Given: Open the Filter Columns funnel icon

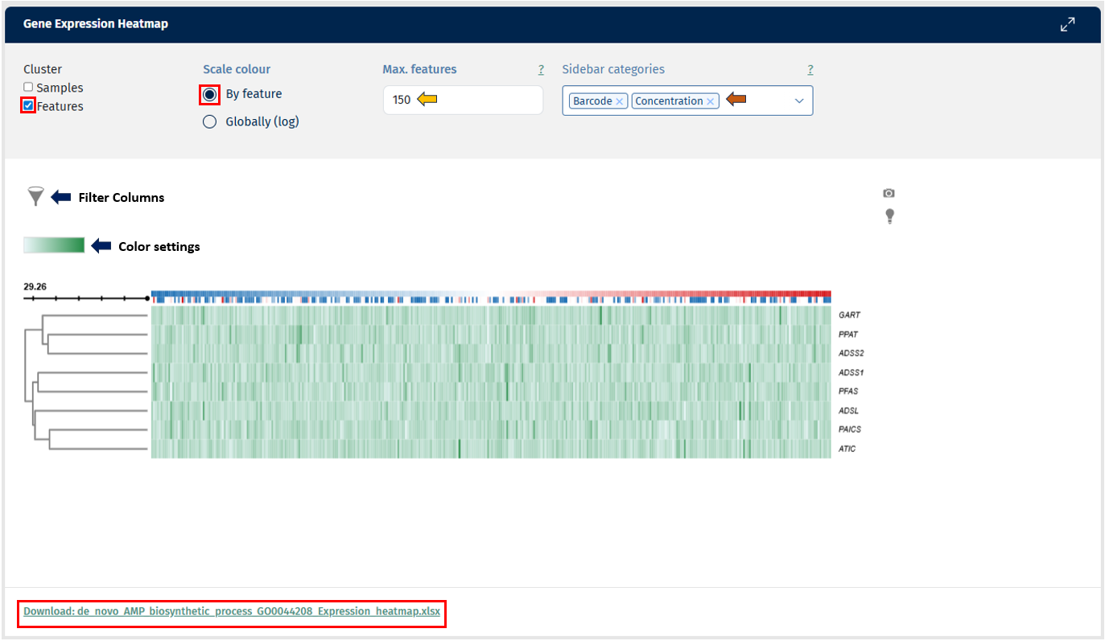Looking at the screenshot, I should click(35, 195).
